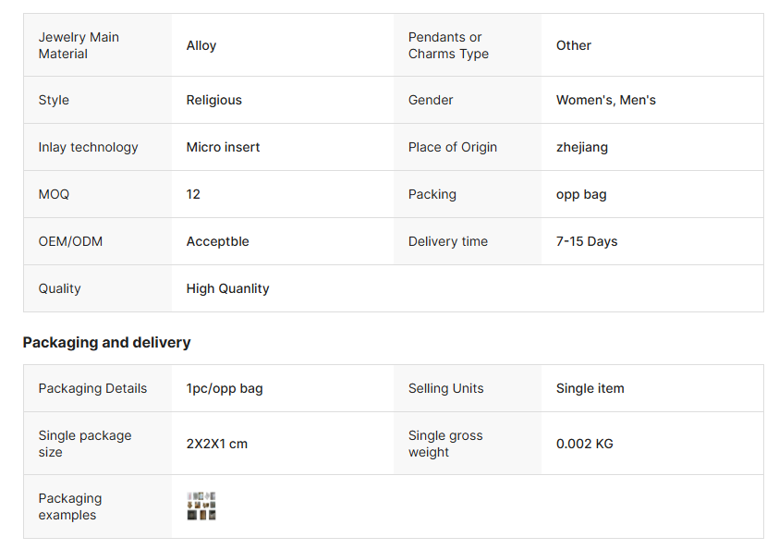
Task: Click the Pendants or Charms Type label
Action: 448,45
